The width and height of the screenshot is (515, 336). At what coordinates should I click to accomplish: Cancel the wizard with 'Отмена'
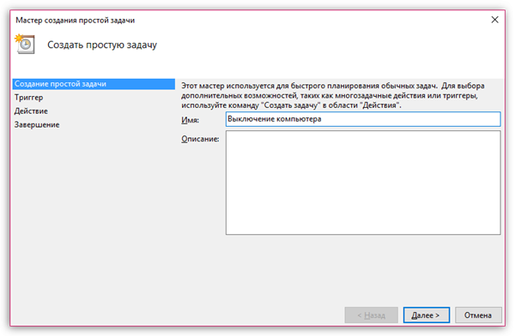coord(478,315)
